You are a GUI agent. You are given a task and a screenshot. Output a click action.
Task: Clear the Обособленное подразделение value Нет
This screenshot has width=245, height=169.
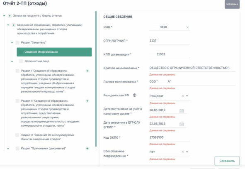183,152
